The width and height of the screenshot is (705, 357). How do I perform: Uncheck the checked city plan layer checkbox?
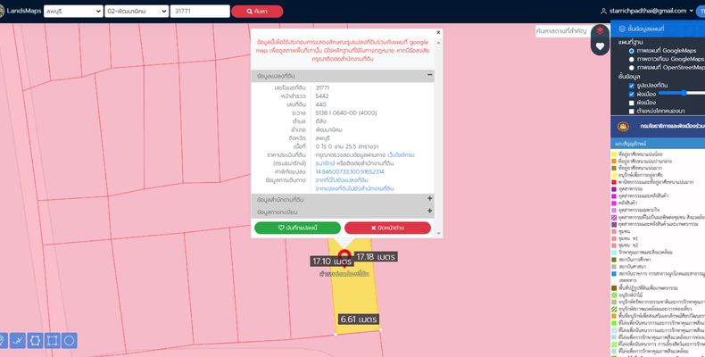(631, 94)
